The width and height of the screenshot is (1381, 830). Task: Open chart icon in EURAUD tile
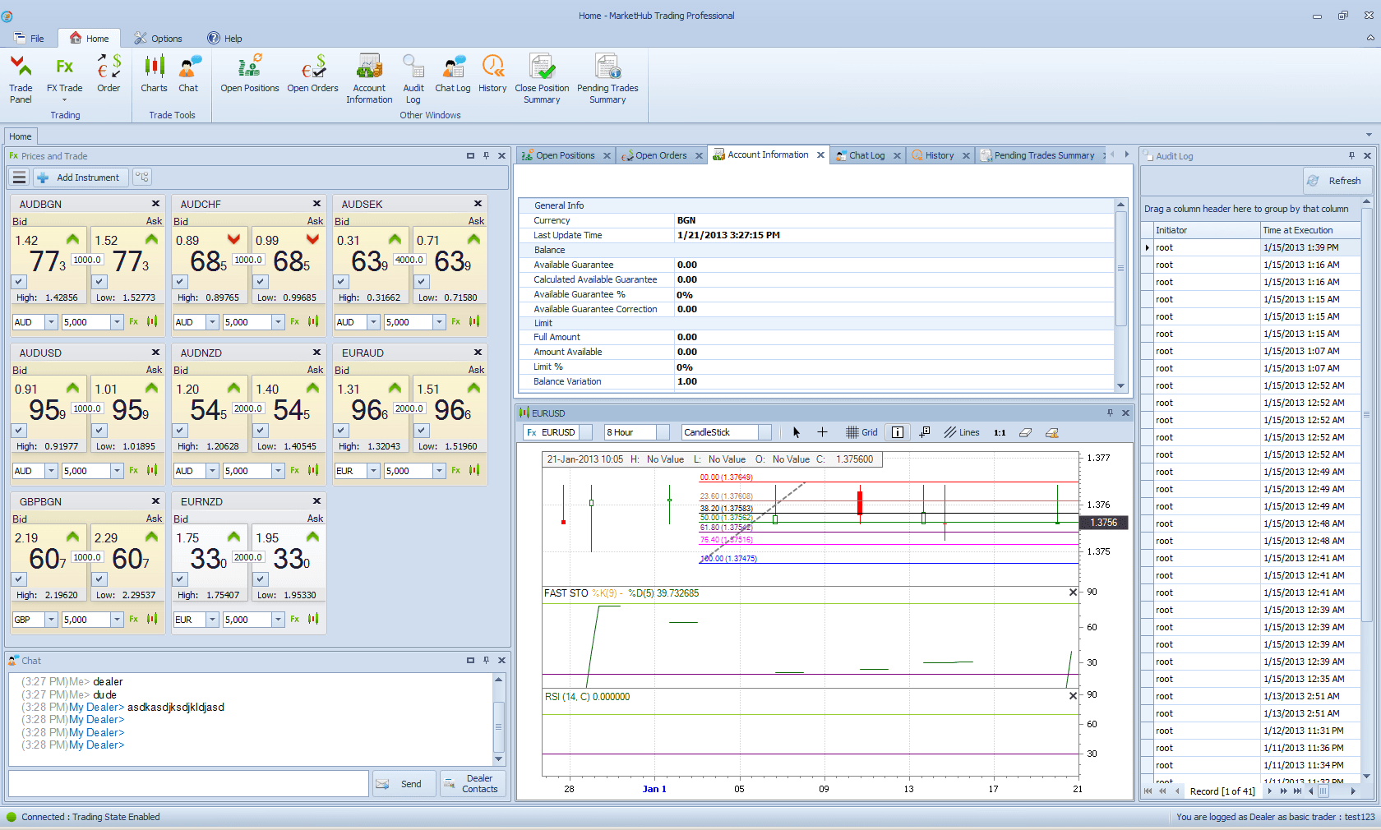pyautogui.click(x=474, y=471)
